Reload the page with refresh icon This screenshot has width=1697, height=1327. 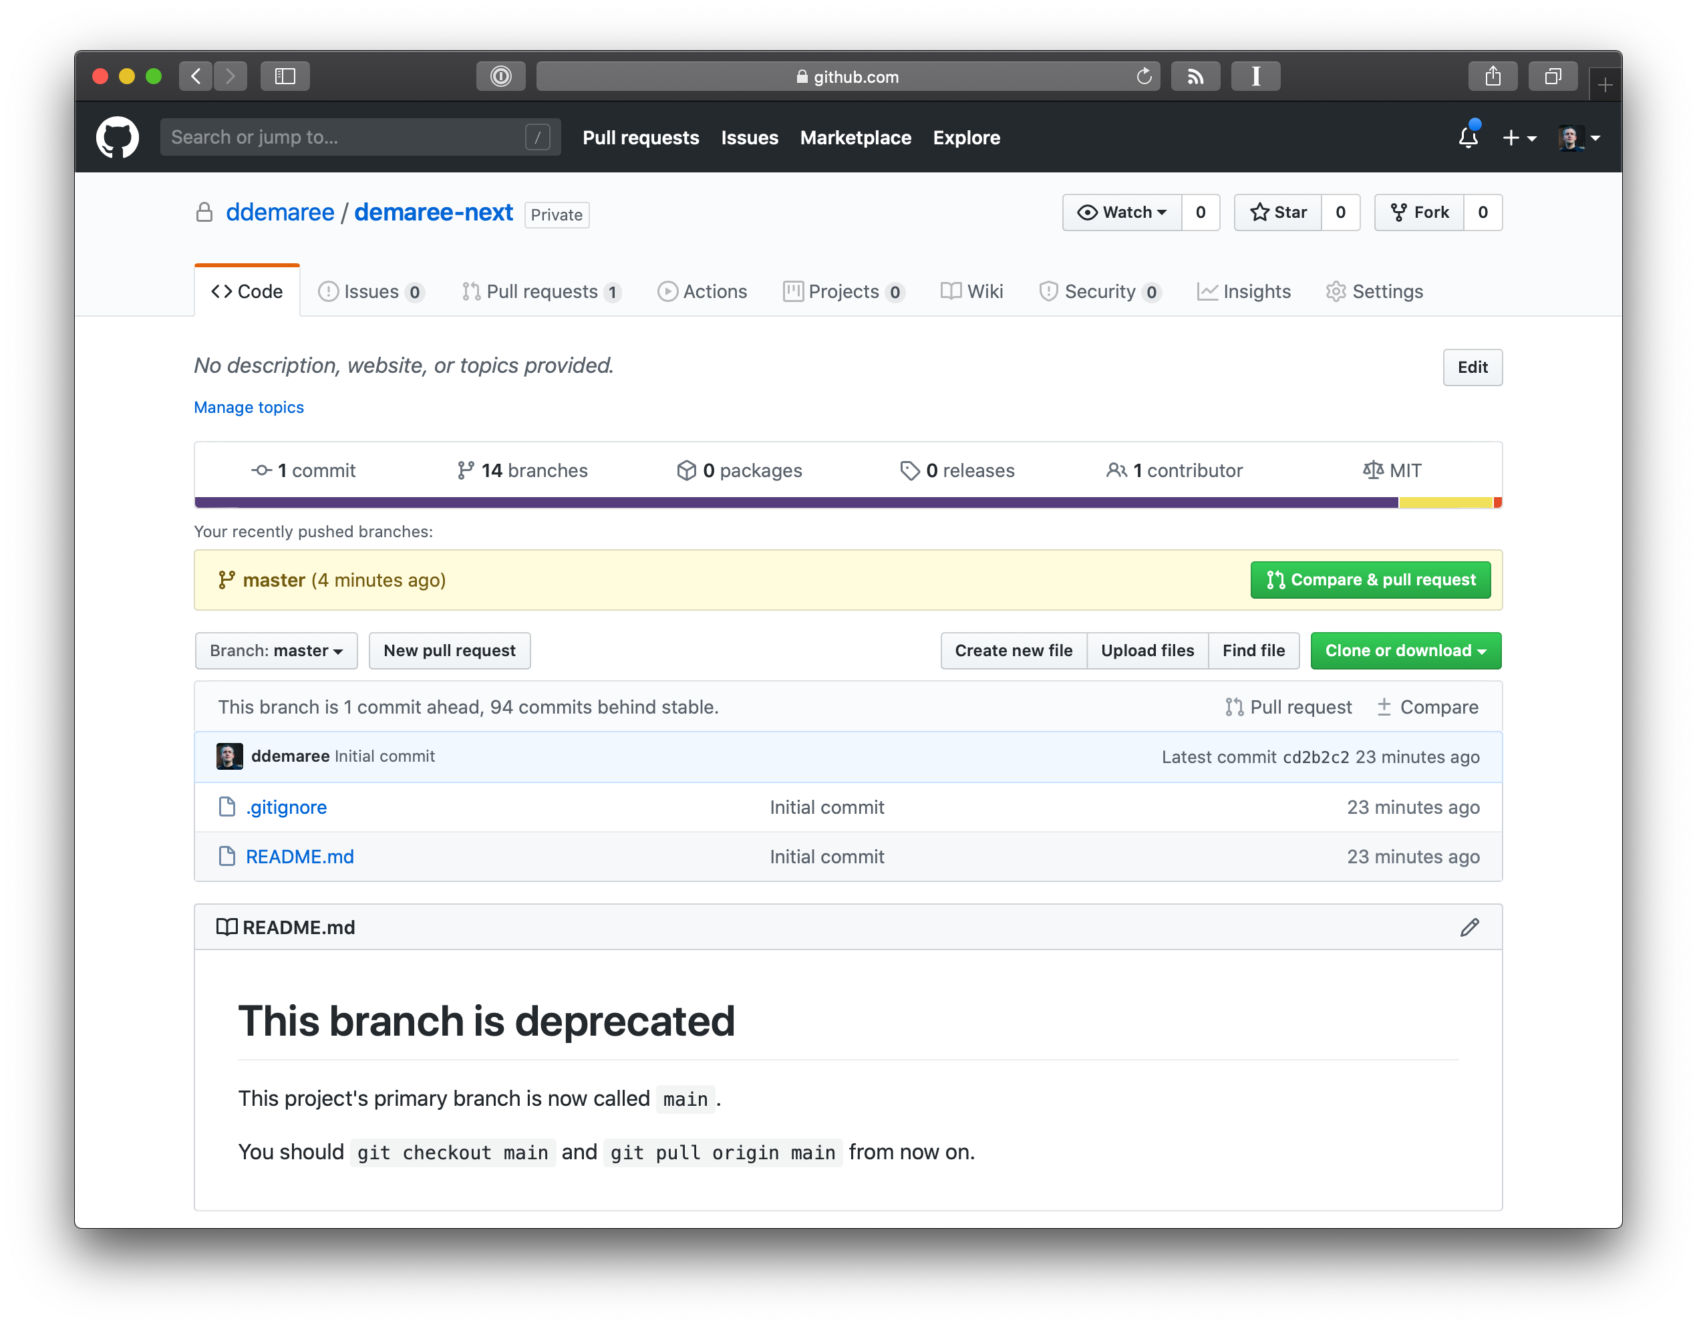[x=1144, y=76]
